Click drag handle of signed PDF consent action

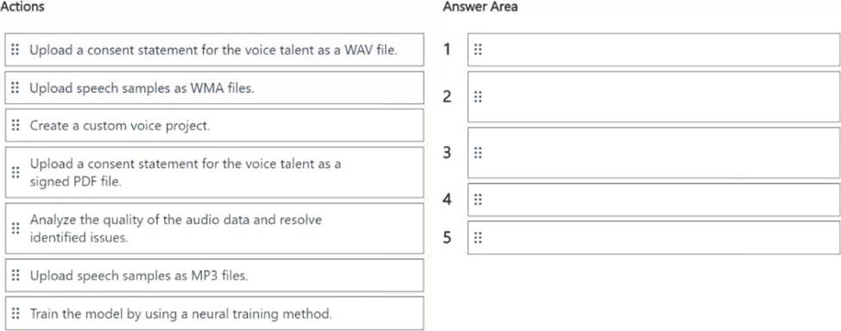(x=15, y=172)
